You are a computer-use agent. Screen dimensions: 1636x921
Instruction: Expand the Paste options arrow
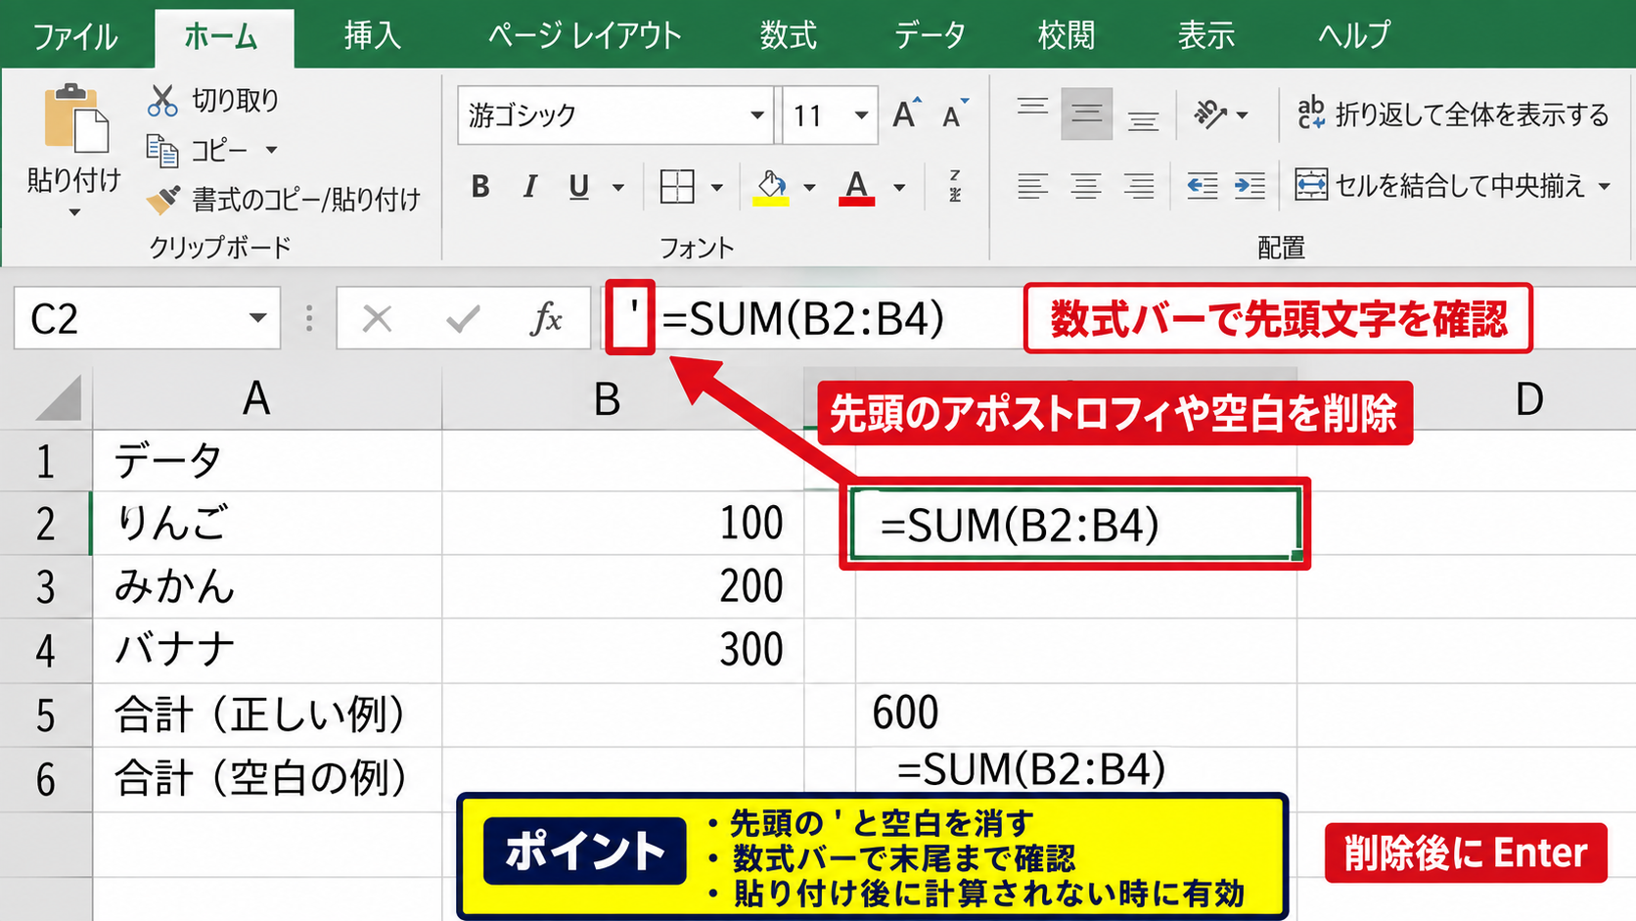click(x=74, y=212)
